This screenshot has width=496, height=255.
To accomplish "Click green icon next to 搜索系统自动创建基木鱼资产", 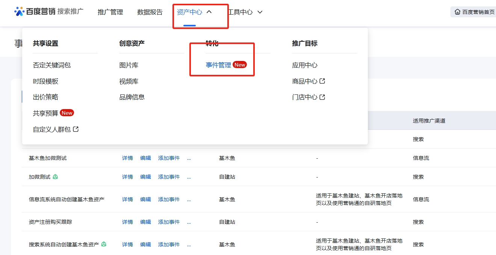I will click(x=104, y=244).
